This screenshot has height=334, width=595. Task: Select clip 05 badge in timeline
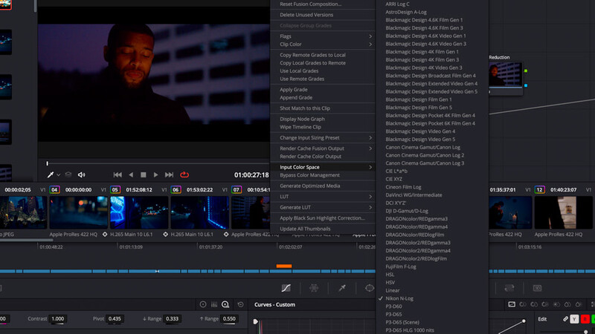pyautogui.click(x=115, y=190)
